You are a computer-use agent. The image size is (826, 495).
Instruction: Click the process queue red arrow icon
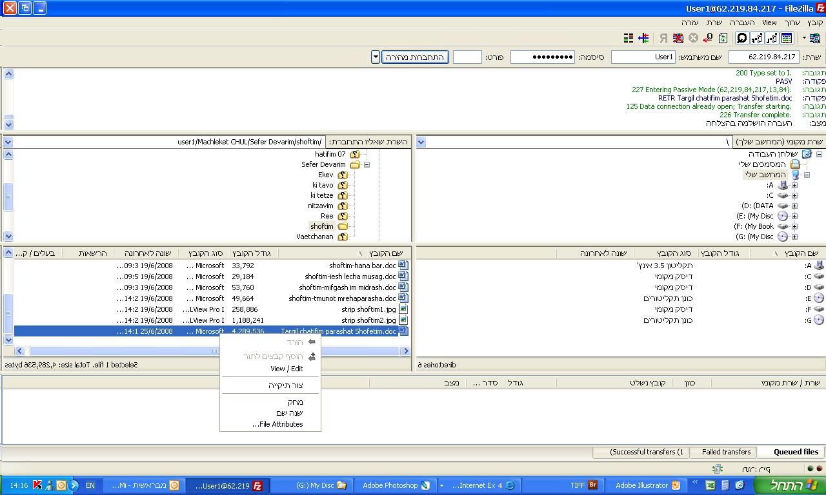708,39
